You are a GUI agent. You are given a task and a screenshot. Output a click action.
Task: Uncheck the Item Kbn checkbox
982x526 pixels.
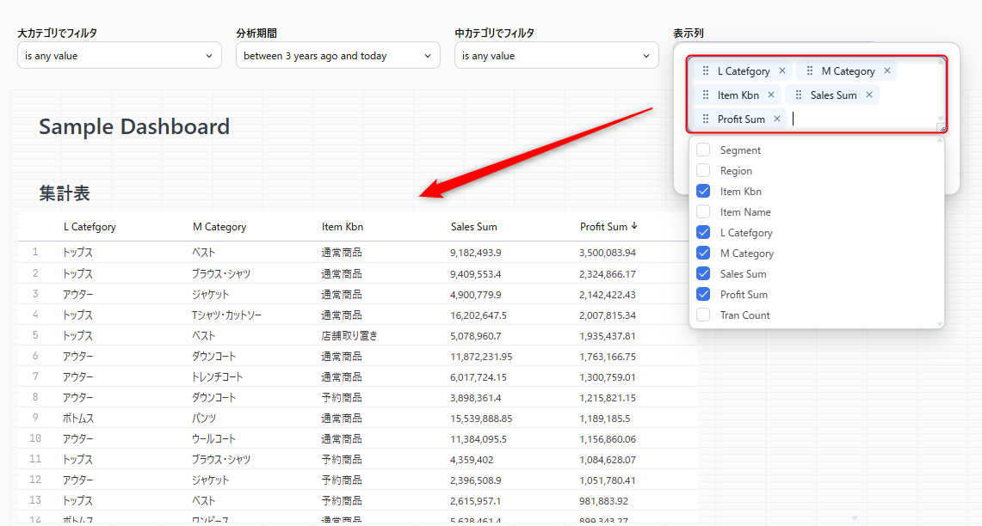(x=703, y=192)
